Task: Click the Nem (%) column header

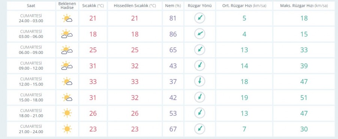Action: click(173, 6)
